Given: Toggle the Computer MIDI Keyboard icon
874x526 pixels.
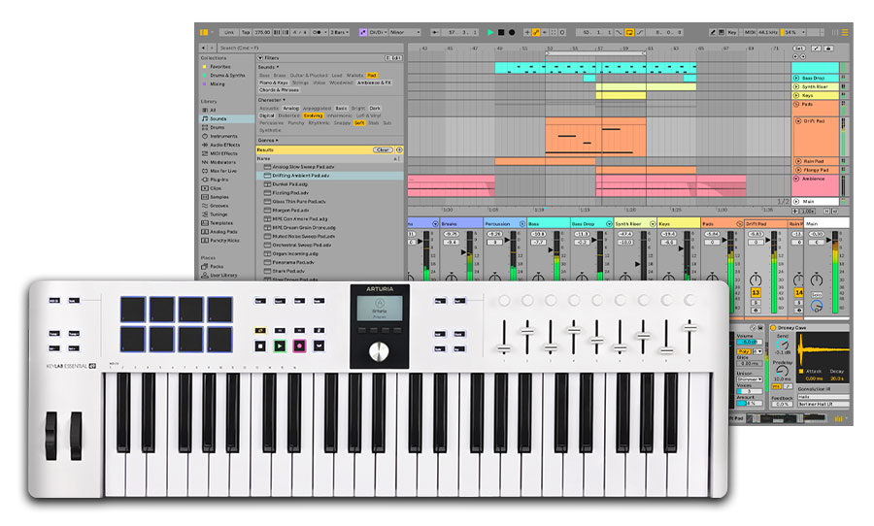Looking at the screenshot, I should 722,32.
